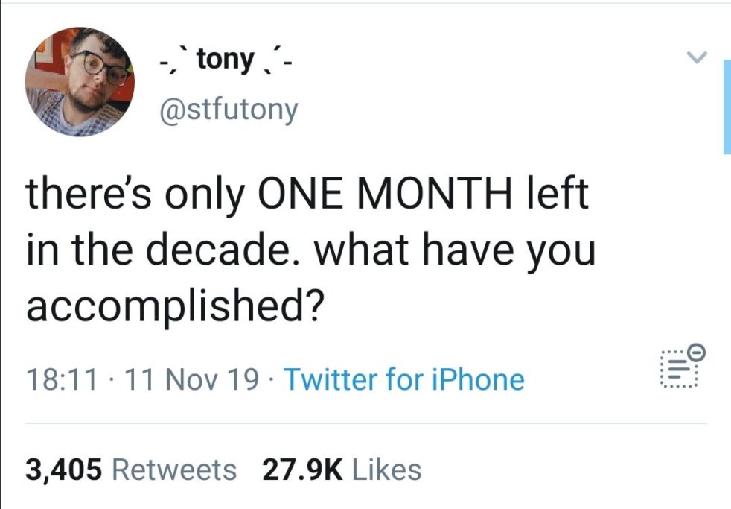731x509 pixels.
Task: Click the 27.9K likes count
Action: pos(302,470)
